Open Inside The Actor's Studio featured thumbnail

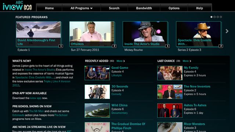pos(145,34)
